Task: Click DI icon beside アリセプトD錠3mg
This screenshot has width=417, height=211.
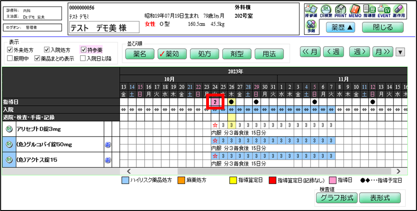Action: click(9, 129)
